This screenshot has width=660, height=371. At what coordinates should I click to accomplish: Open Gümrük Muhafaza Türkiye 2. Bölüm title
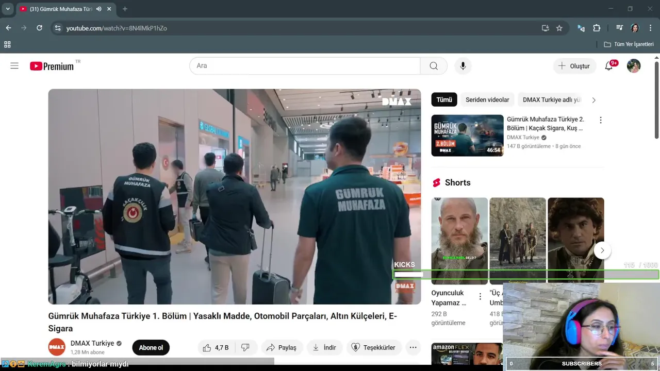tap(546, 124)
